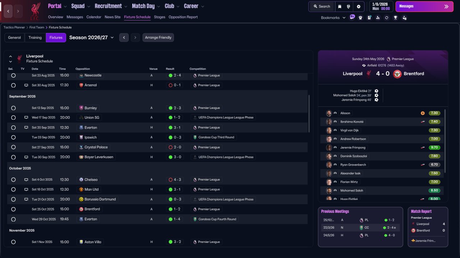Open the First Team breadcrumb link
460x258 pixels.
[x=37, y=27]
